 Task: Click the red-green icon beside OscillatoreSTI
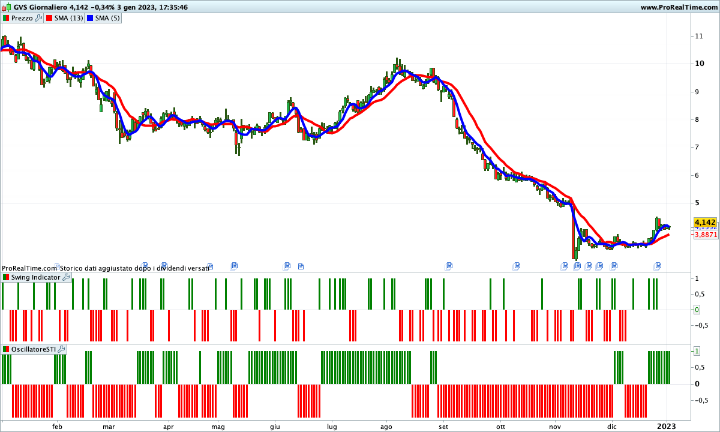[6, 349]
